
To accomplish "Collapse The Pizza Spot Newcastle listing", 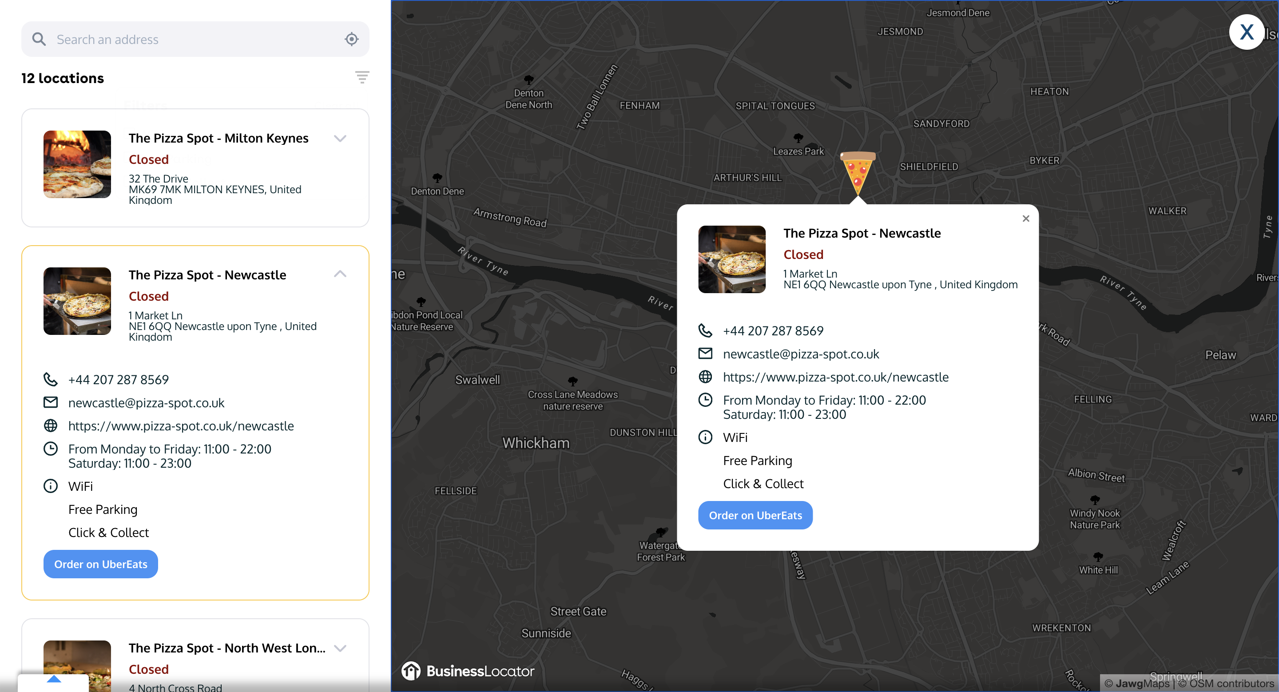I will 340,274.
